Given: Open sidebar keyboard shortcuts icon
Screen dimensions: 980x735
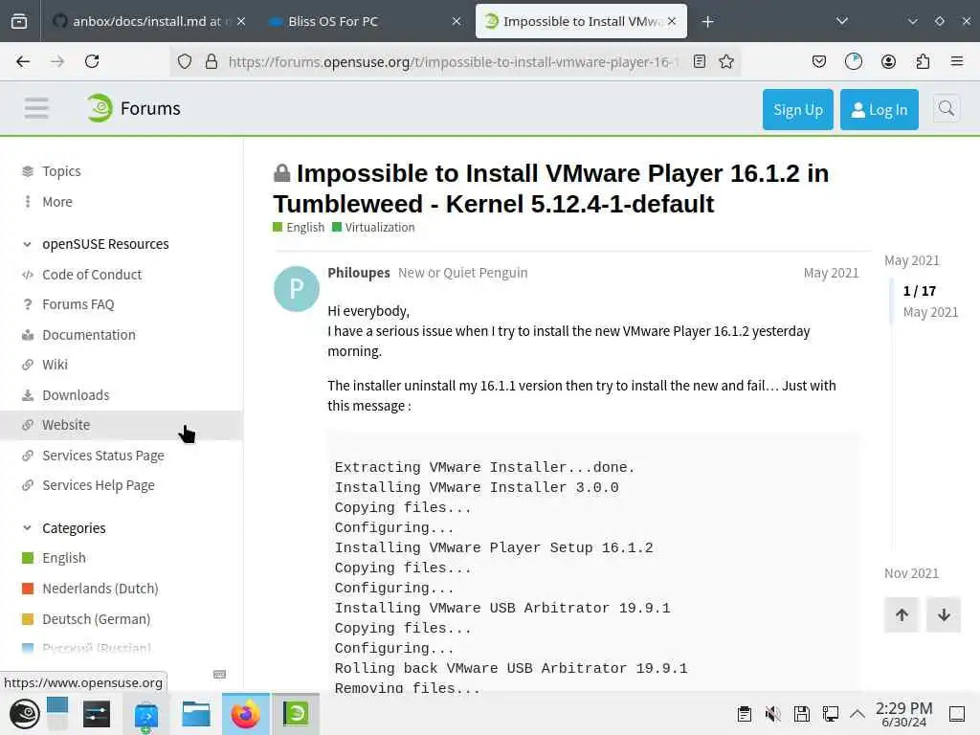Looking at the screenshot, I should [x=219, y=675].
